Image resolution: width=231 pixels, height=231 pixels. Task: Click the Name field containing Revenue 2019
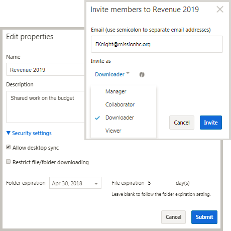tap(46, 69)
